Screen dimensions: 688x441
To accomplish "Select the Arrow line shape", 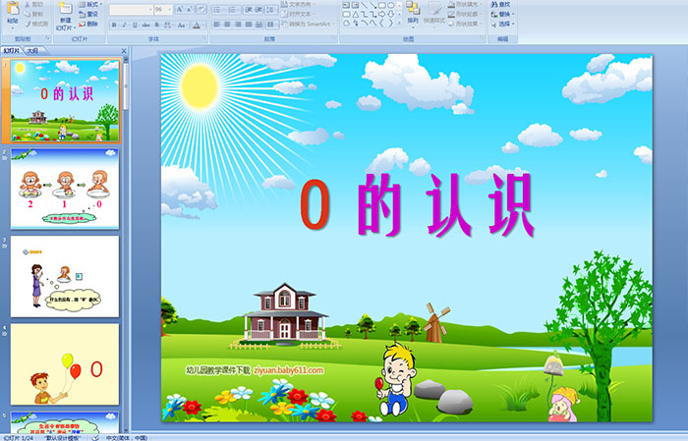I will pos(373,5).
